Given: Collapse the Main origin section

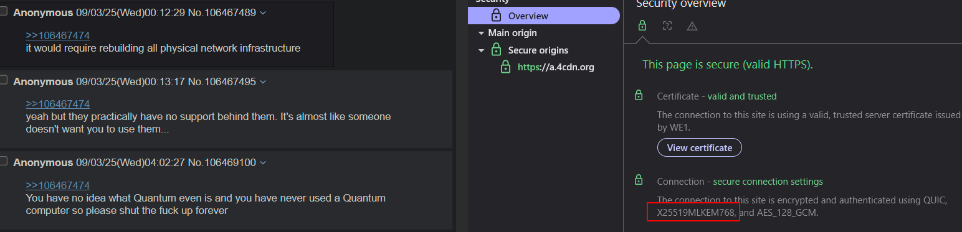Looking at the screenshot, I should [x=481, y=33].
